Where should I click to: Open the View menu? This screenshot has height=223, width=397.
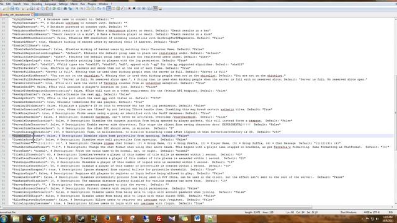pyautogui.click(x=26, y=4)
